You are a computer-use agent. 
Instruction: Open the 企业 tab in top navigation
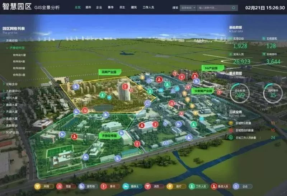click(99, 7)
